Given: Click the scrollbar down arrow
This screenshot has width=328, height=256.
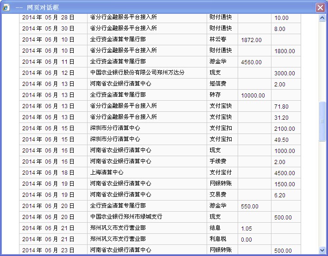Looking at the screenshot, I should click(x=322, y=250).
